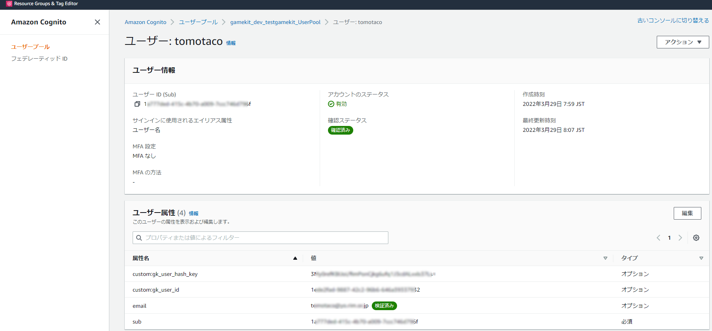Focus the attribute filter search field
Viewport: 712px width, 331px height.
tap(264, 238)
